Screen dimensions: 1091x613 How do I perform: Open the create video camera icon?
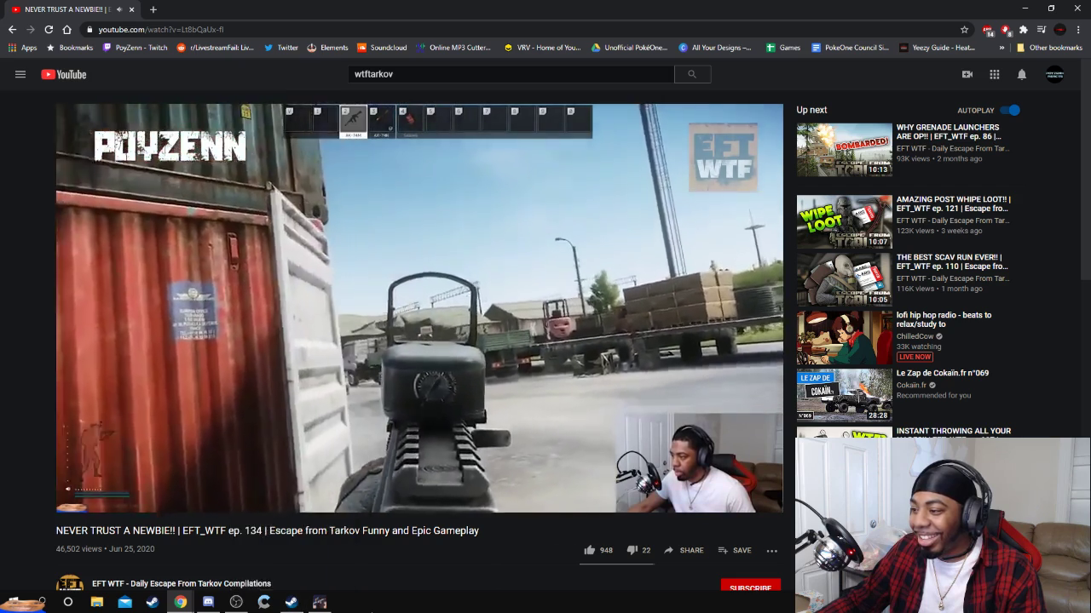(x=967, y=74)
